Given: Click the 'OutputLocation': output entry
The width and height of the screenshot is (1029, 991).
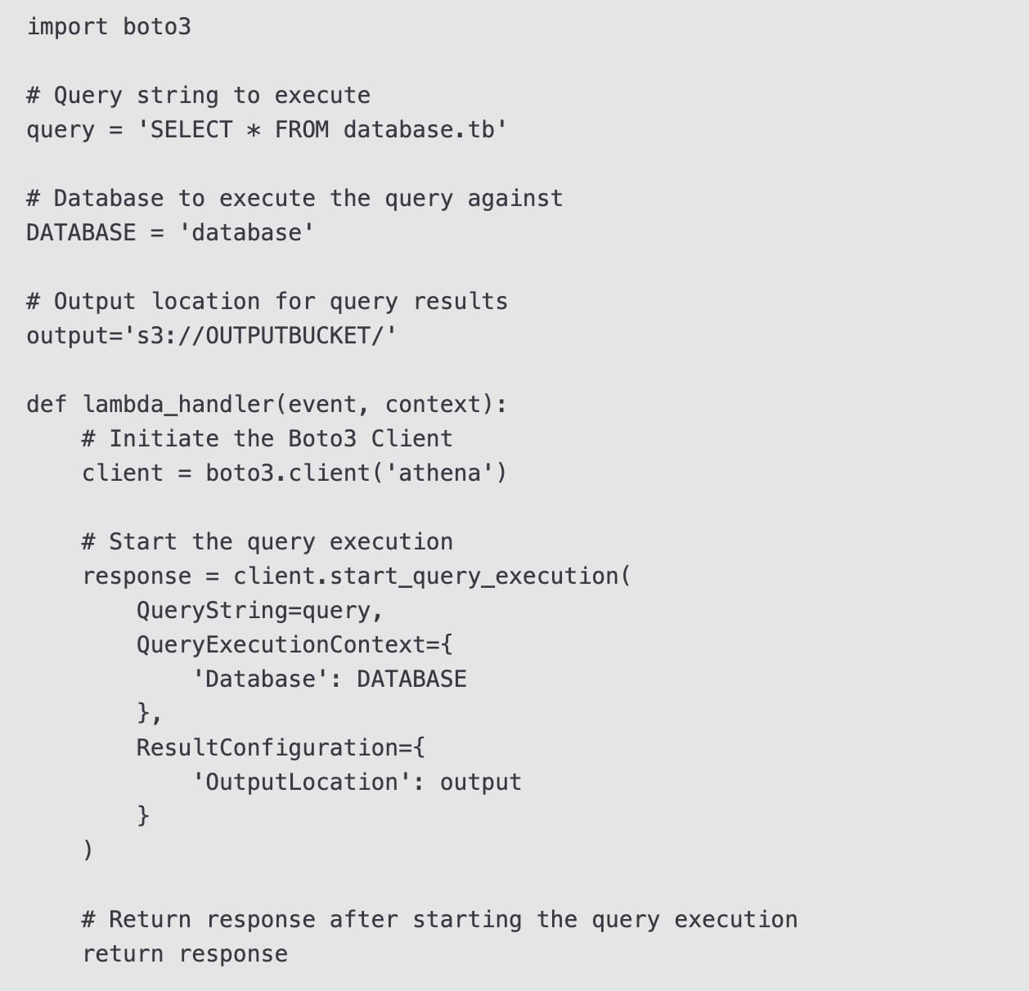Looking at the screenshot, I should [357, 782].
